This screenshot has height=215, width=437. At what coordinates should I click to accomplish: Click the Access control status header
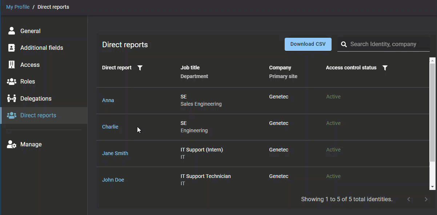click(x=351, y=68)
